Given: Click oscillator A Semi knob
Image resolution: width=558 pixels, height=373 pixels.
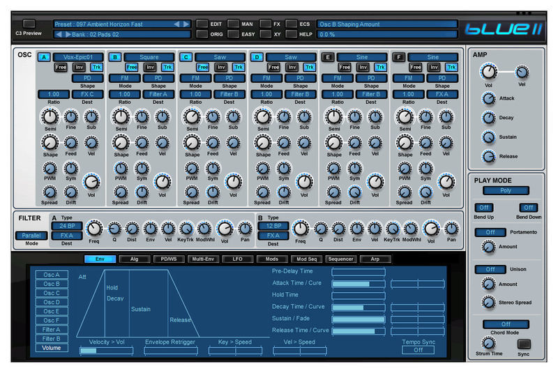Looking at the screenshot, I should pos(50,116).
